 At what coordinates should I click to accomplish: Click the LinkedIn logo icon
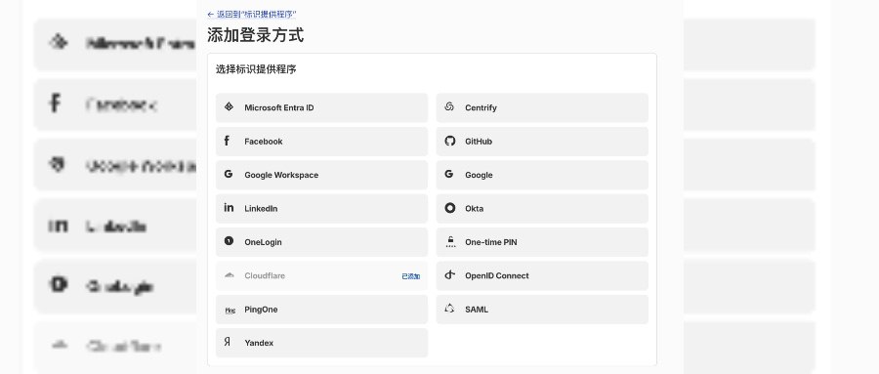[229, 207]
